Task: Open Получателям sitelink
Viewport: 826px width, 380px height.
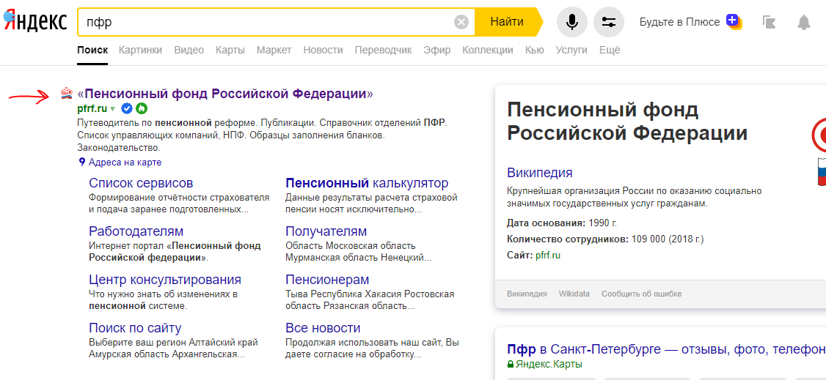Action: click(x=326, y=231)
